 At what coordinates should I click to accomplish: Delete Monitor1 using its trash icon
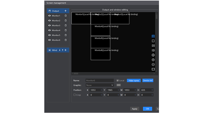click(x=66, y=16)
